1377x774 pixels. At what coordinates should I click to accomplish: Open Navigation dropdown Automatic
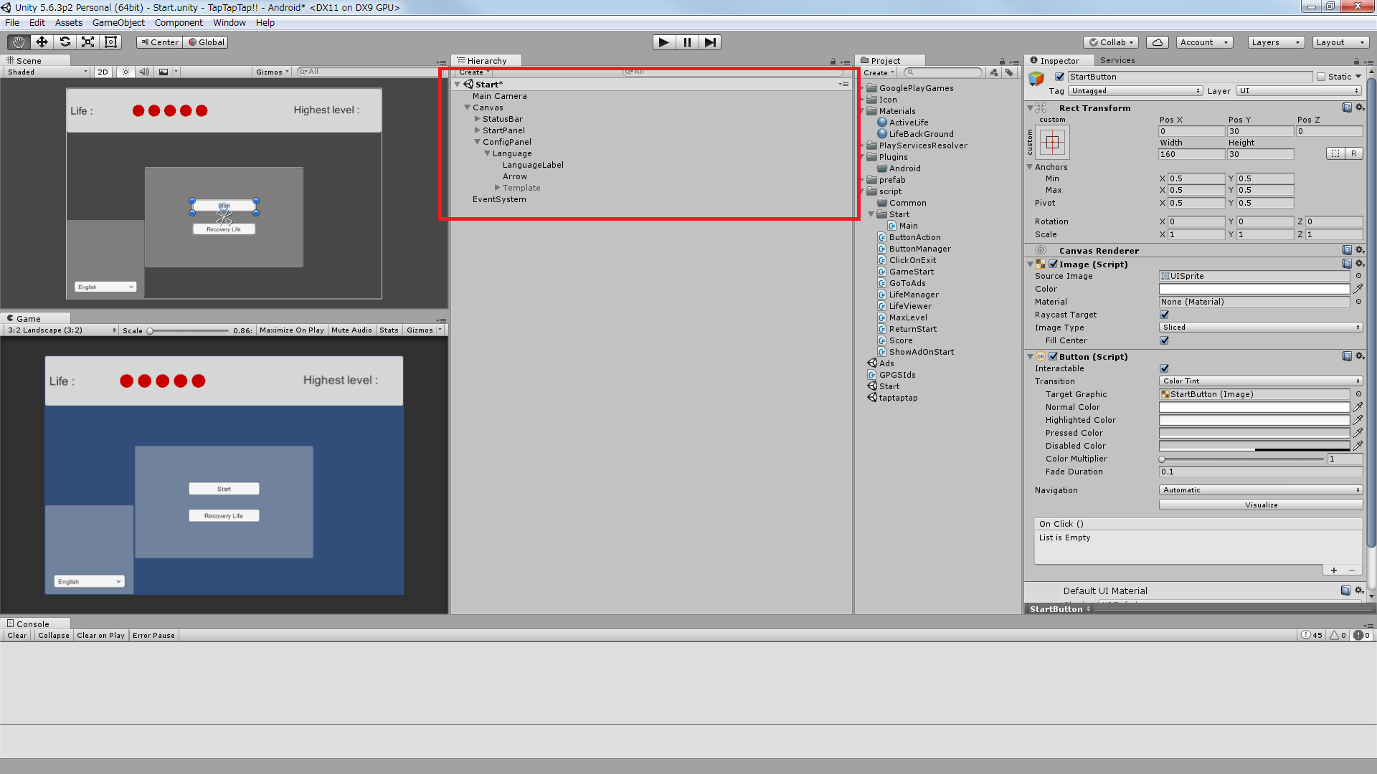pos(1260,490)
